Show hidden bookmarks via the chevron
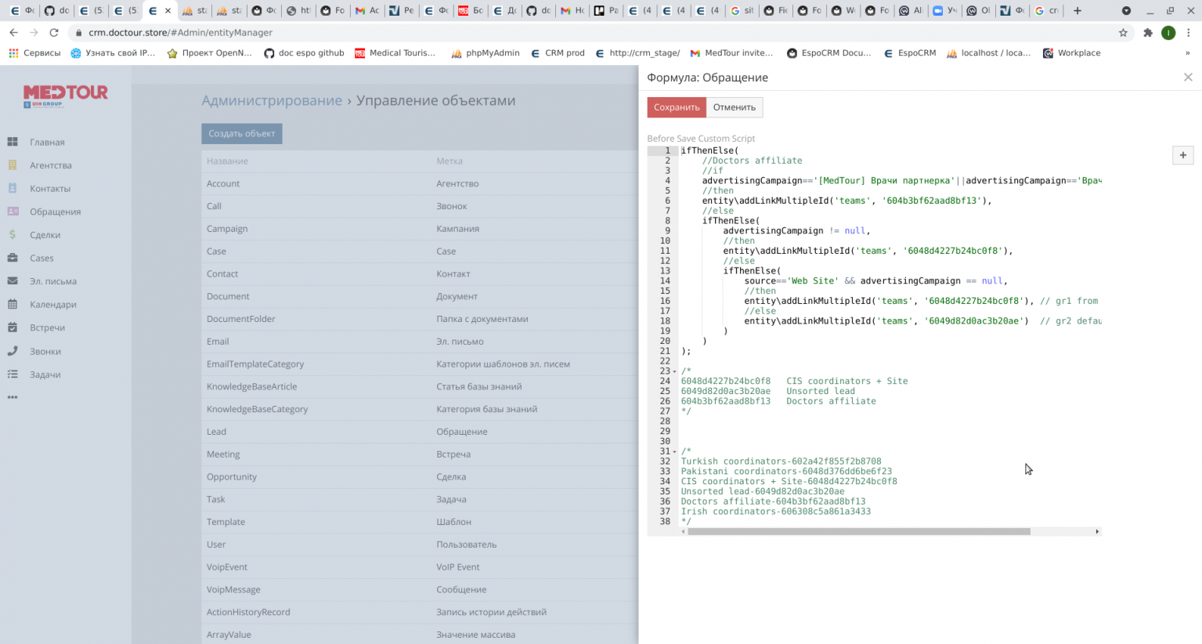The image size is (1202, 644). point(1187,53)
